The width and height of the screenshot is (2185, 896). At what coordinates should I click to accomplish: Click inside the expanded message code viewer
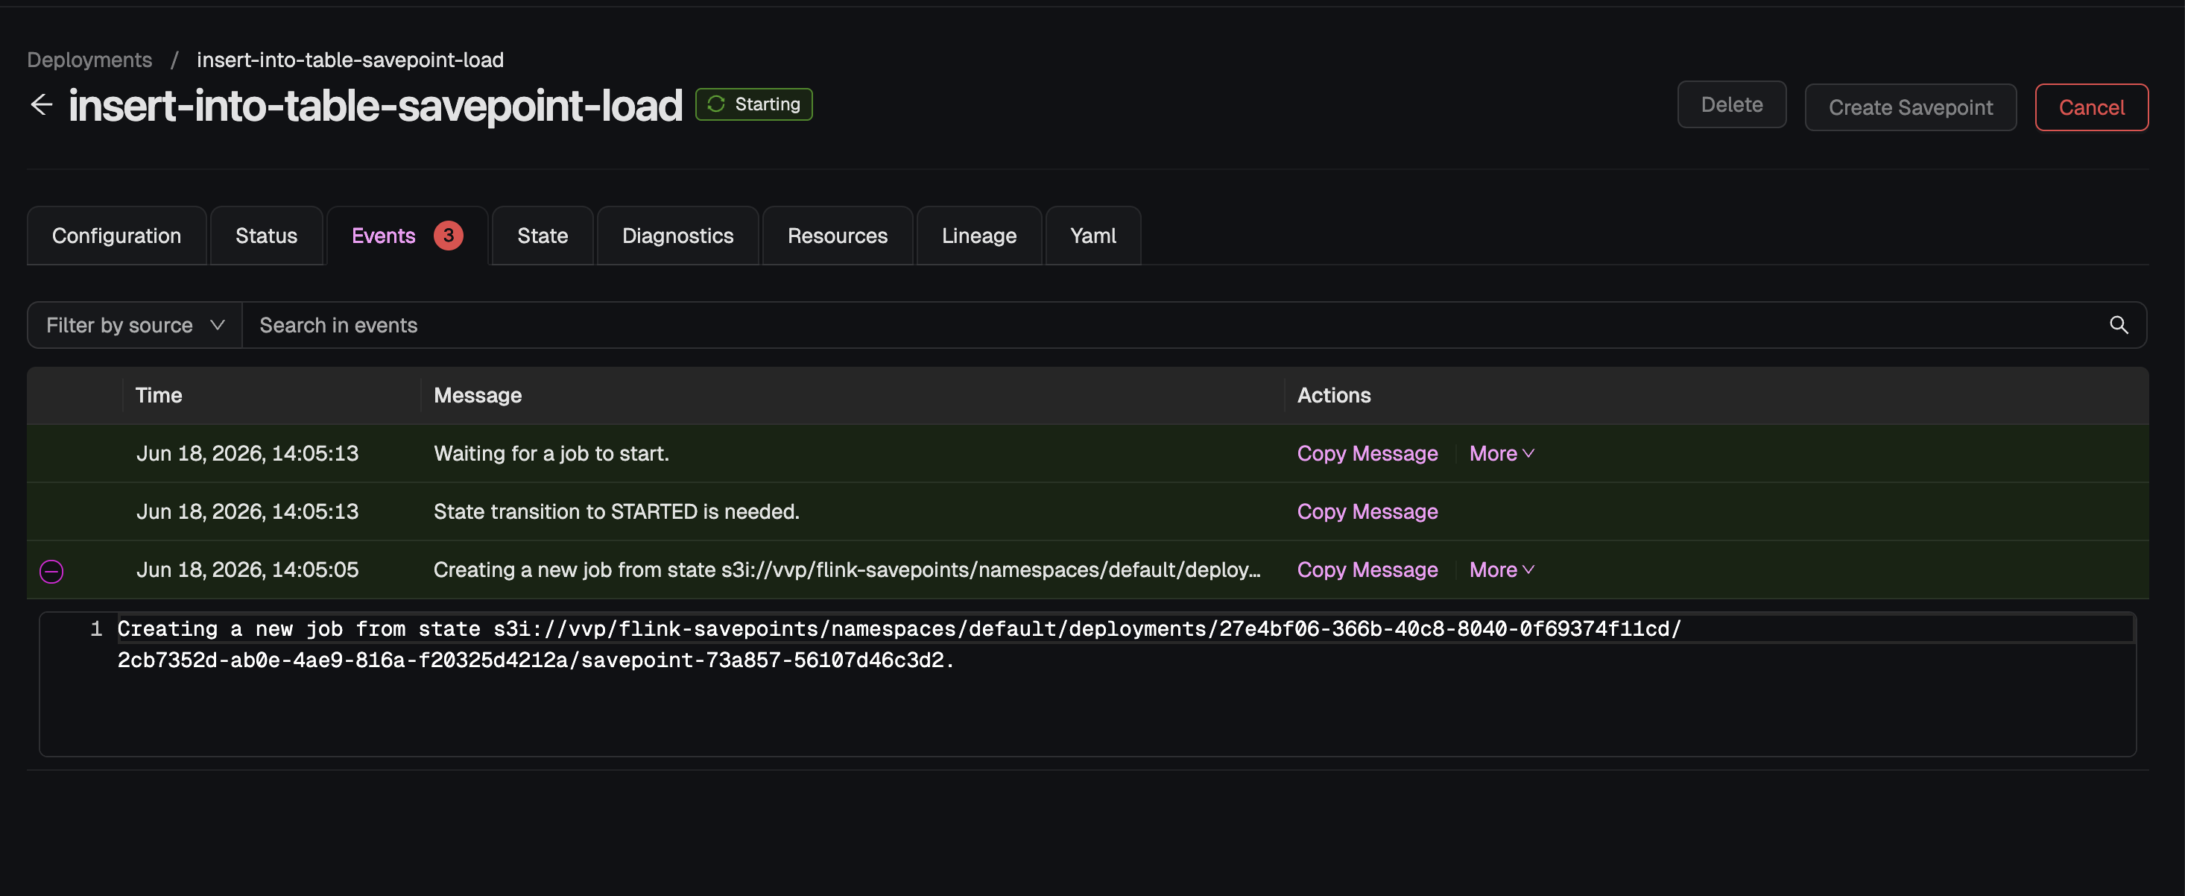click(1087, 684)
